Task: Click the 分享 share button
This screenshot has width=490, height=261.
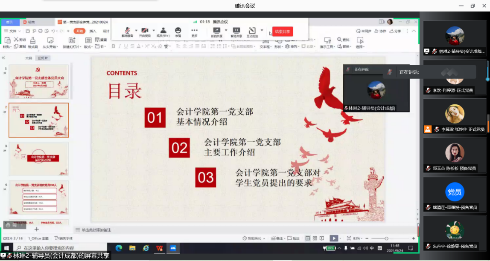Action: coord(395,31)
